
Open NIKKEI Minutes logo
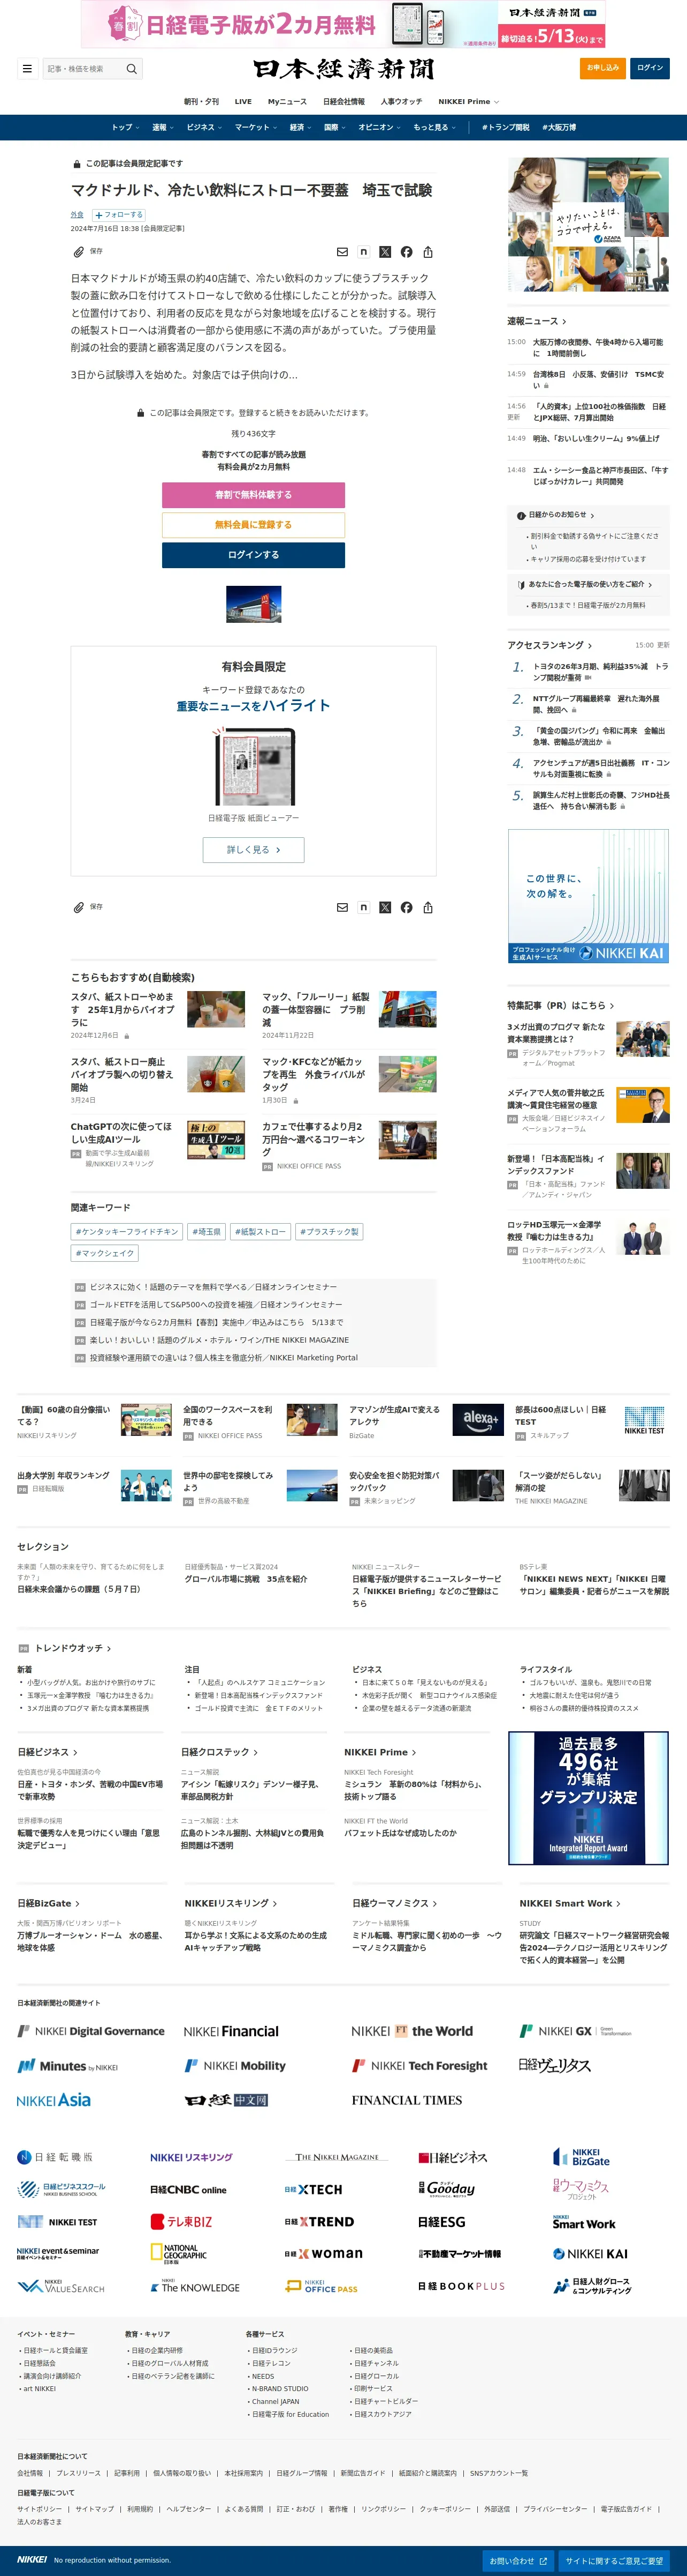click(x=67, y=2065)
